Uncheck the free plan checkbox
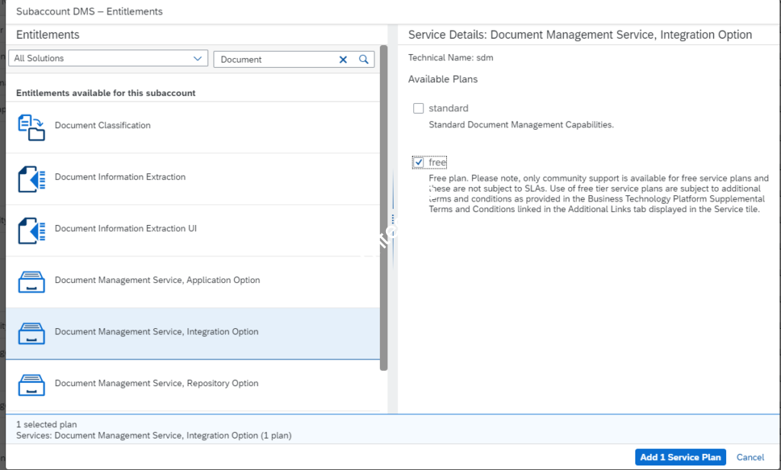 pyautogui.click(x=419, y=163)
